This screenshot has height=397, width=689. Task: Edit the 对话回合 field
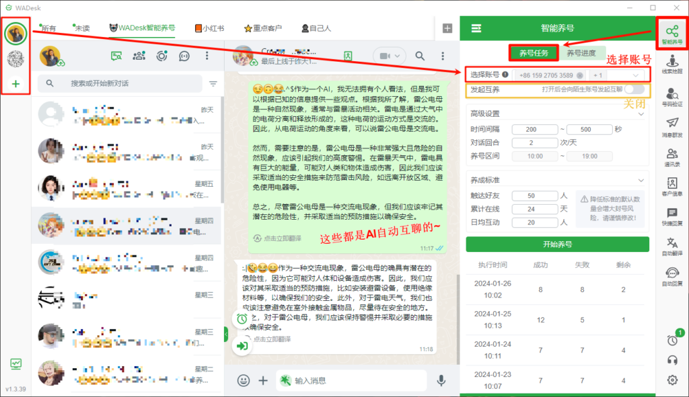[535, 142]
